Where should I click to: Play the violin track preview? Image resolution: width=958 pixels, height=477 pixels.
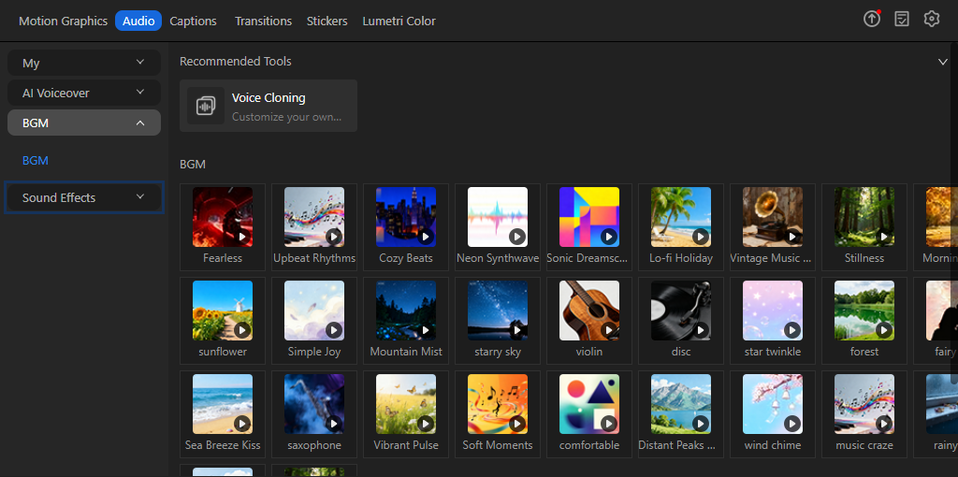coord(609,330)
